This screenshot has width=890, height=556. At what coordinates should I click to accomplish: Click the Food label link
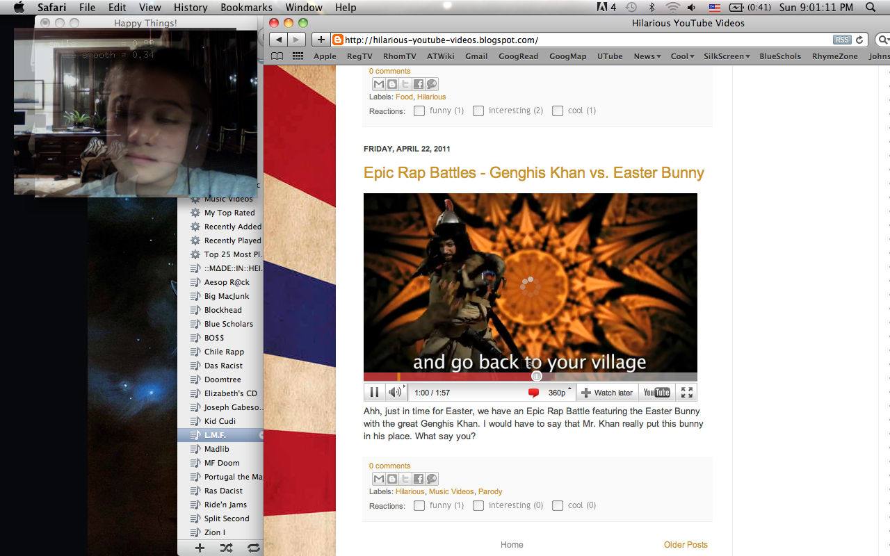404,97
